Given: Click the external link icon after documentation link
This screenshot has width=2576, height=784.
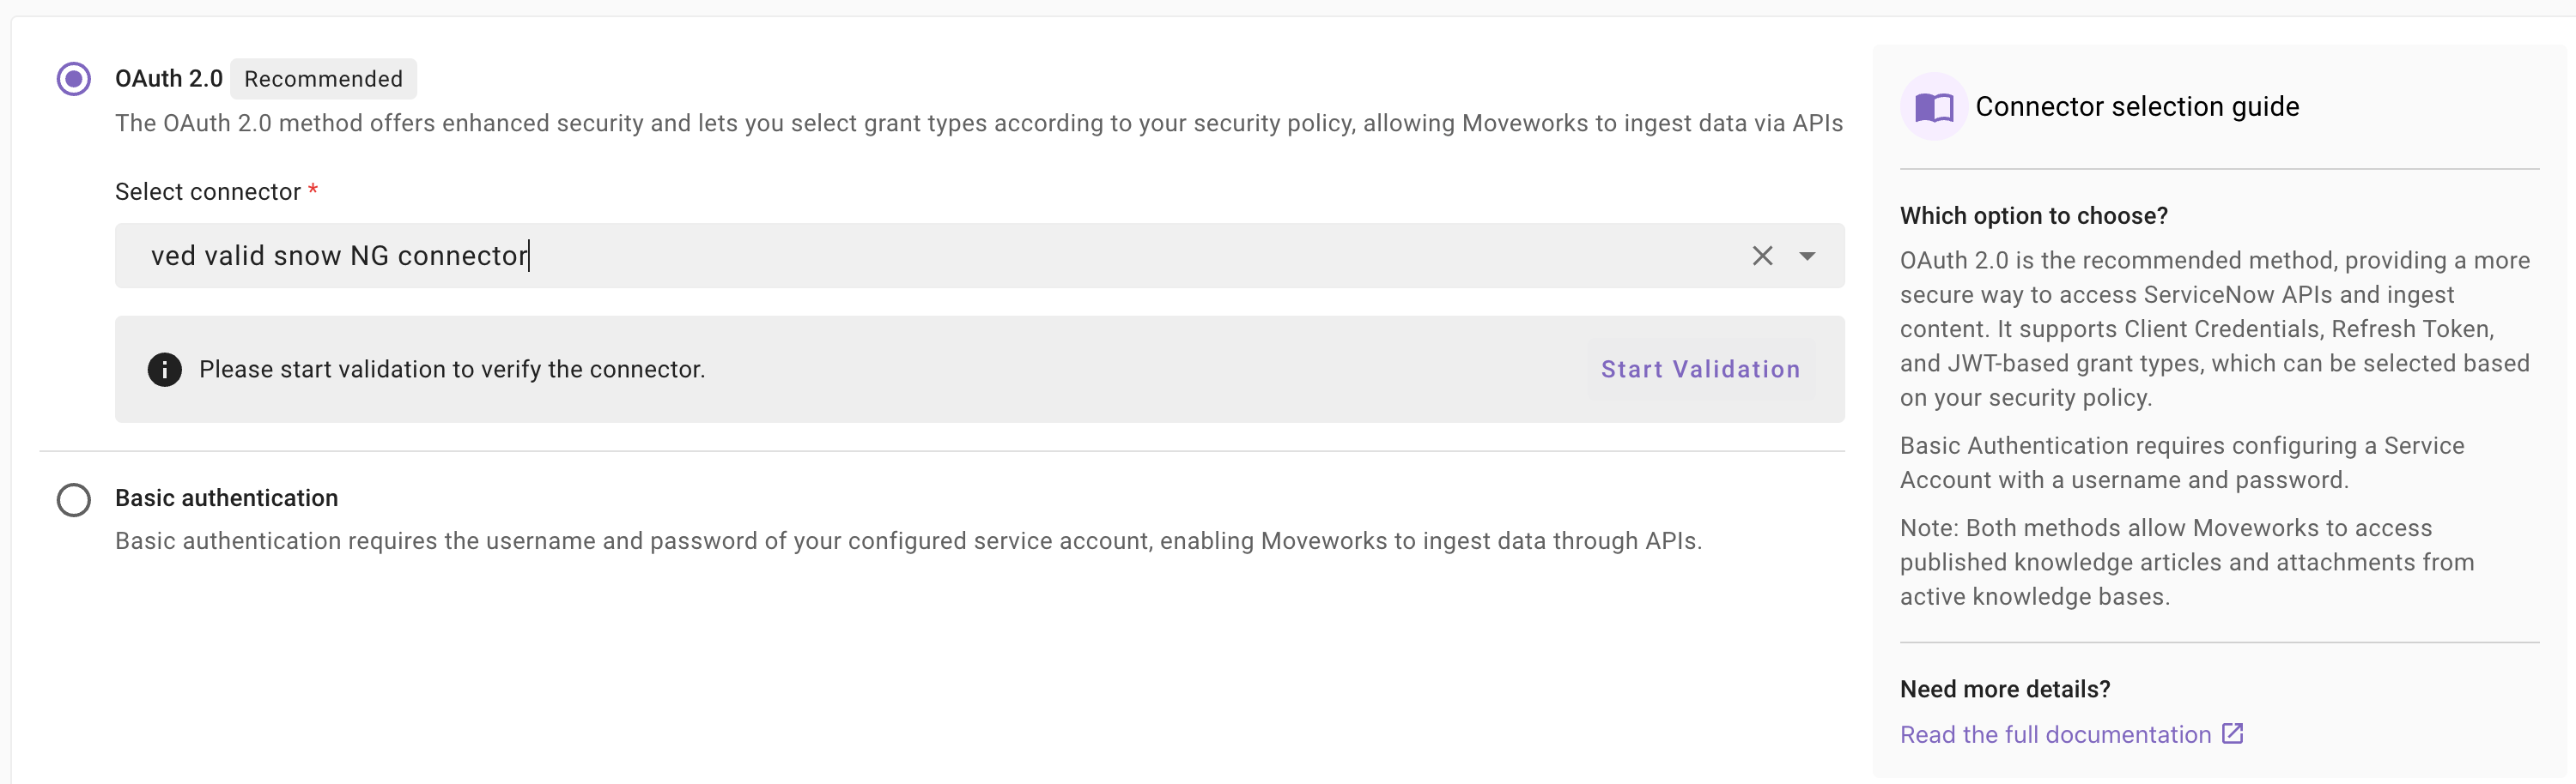Looking at the screenshot, I should click(2232, 734).
